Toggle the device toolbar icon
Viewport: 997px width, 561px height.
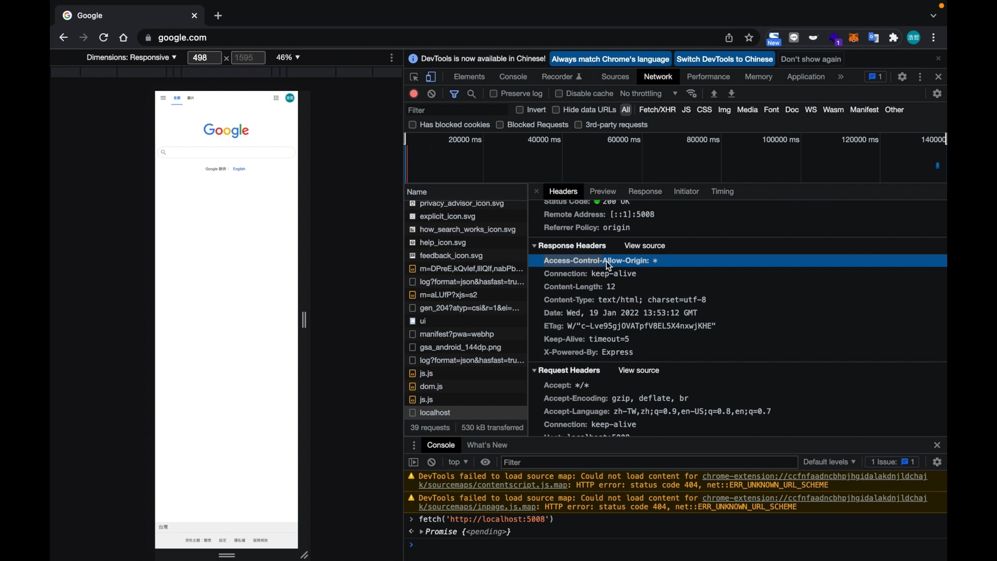[x=431, y=77]
